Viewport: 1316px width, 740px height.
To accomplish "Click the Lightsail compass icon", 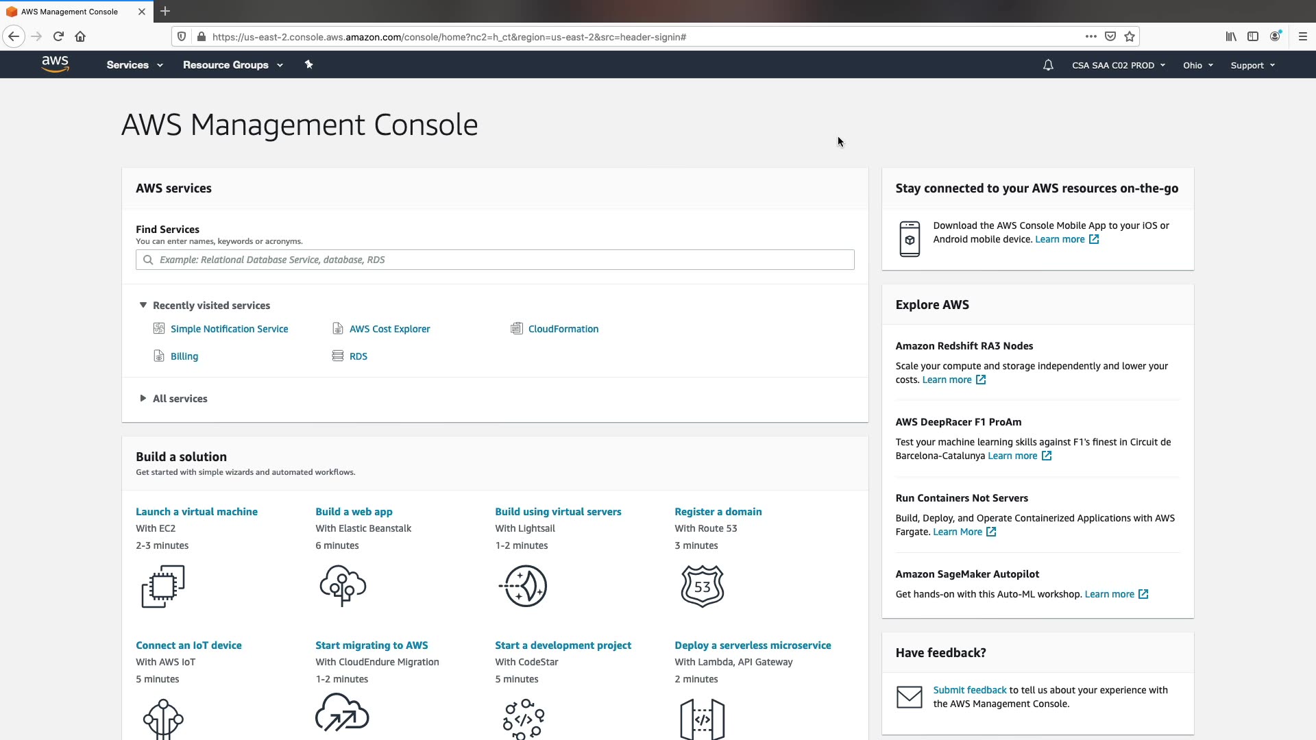I will (x=524, y=586).
